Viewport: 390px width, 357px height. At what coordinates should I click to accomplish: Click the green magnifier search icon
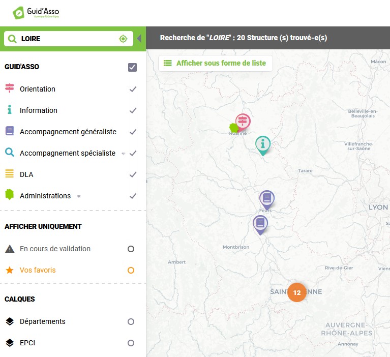[x=12, y=39]
